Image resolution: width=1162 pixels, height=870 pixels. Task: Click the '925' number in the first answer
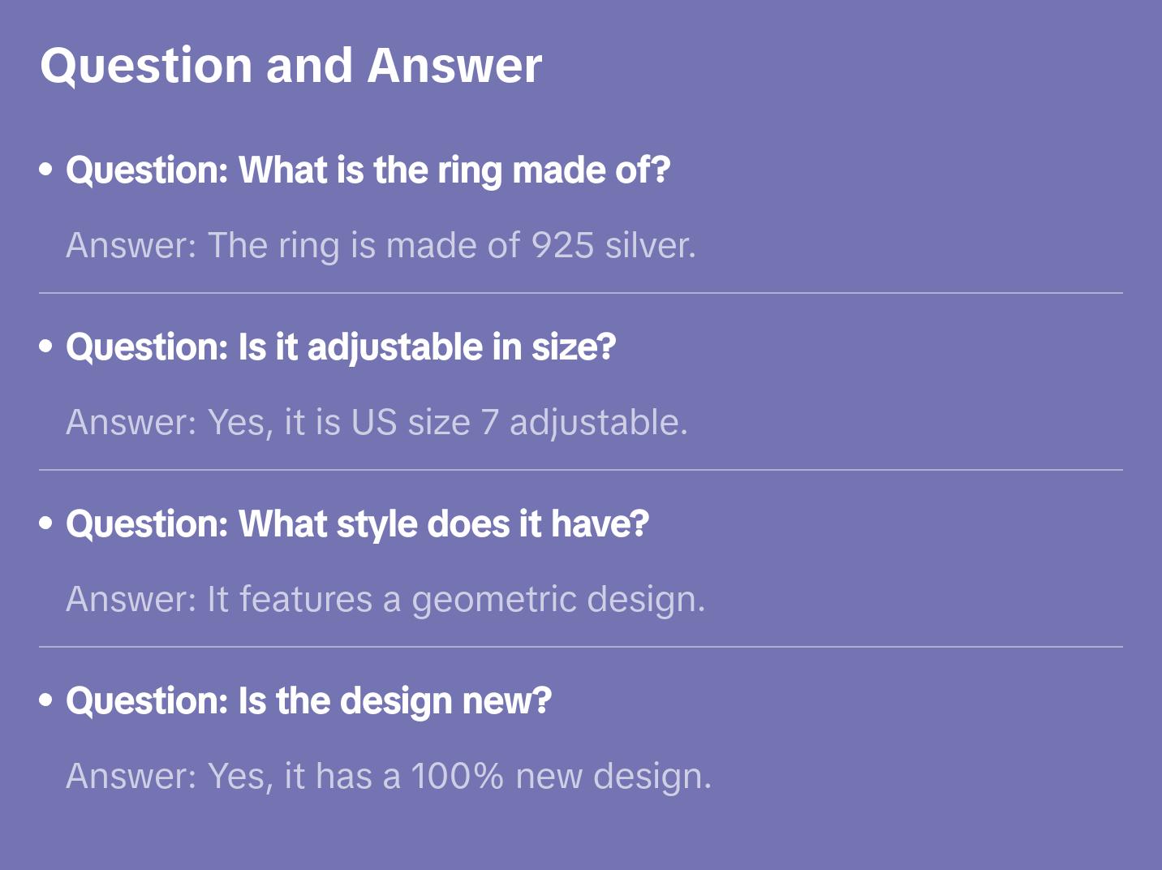(562, 245)
